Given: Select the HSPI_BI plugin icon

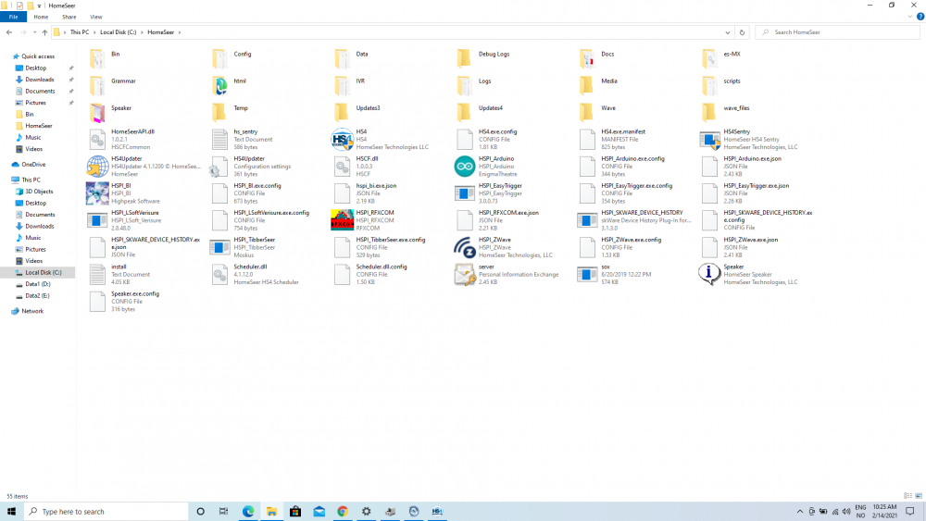Looking at the screenshot, I should click(97, 192).
